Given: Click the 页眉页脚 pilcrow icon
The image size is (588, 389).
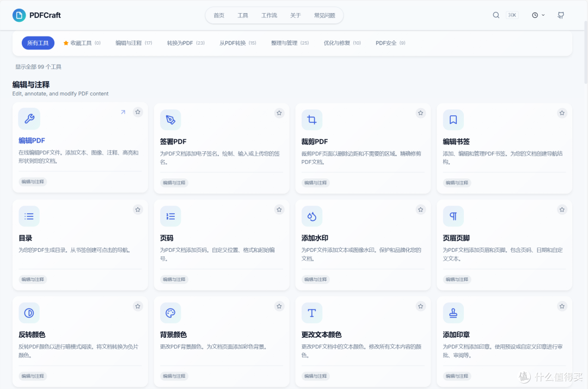Looking at the screenshot, I should tap(454, 216).
